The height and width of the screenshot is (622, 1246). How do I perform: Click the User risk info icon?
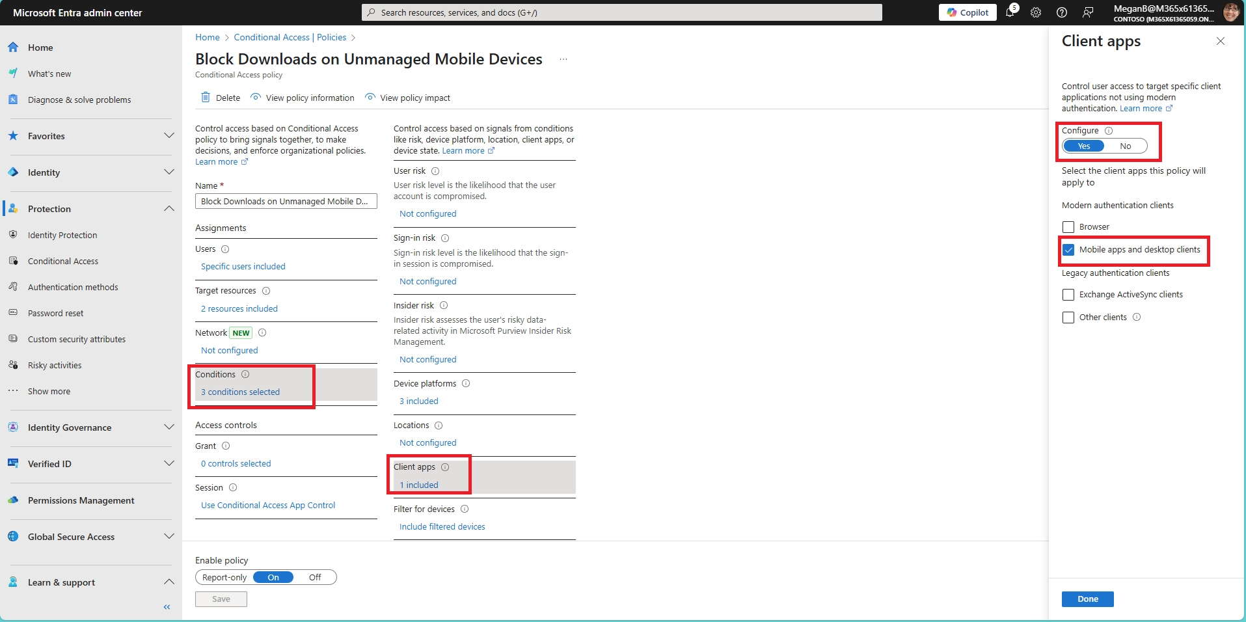435,171
